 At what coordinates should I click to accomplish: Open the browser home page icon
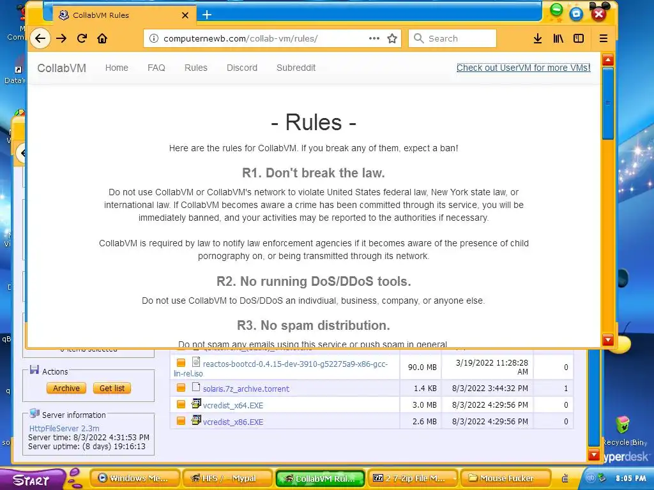coord(102,38)
